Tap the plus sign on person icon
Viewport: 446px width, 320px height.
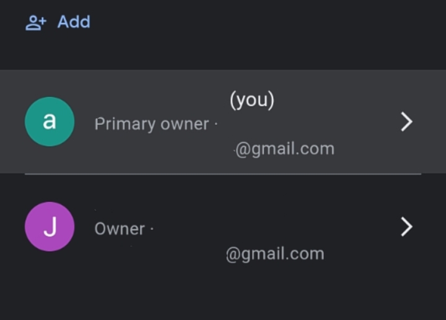tap(43, 20)
